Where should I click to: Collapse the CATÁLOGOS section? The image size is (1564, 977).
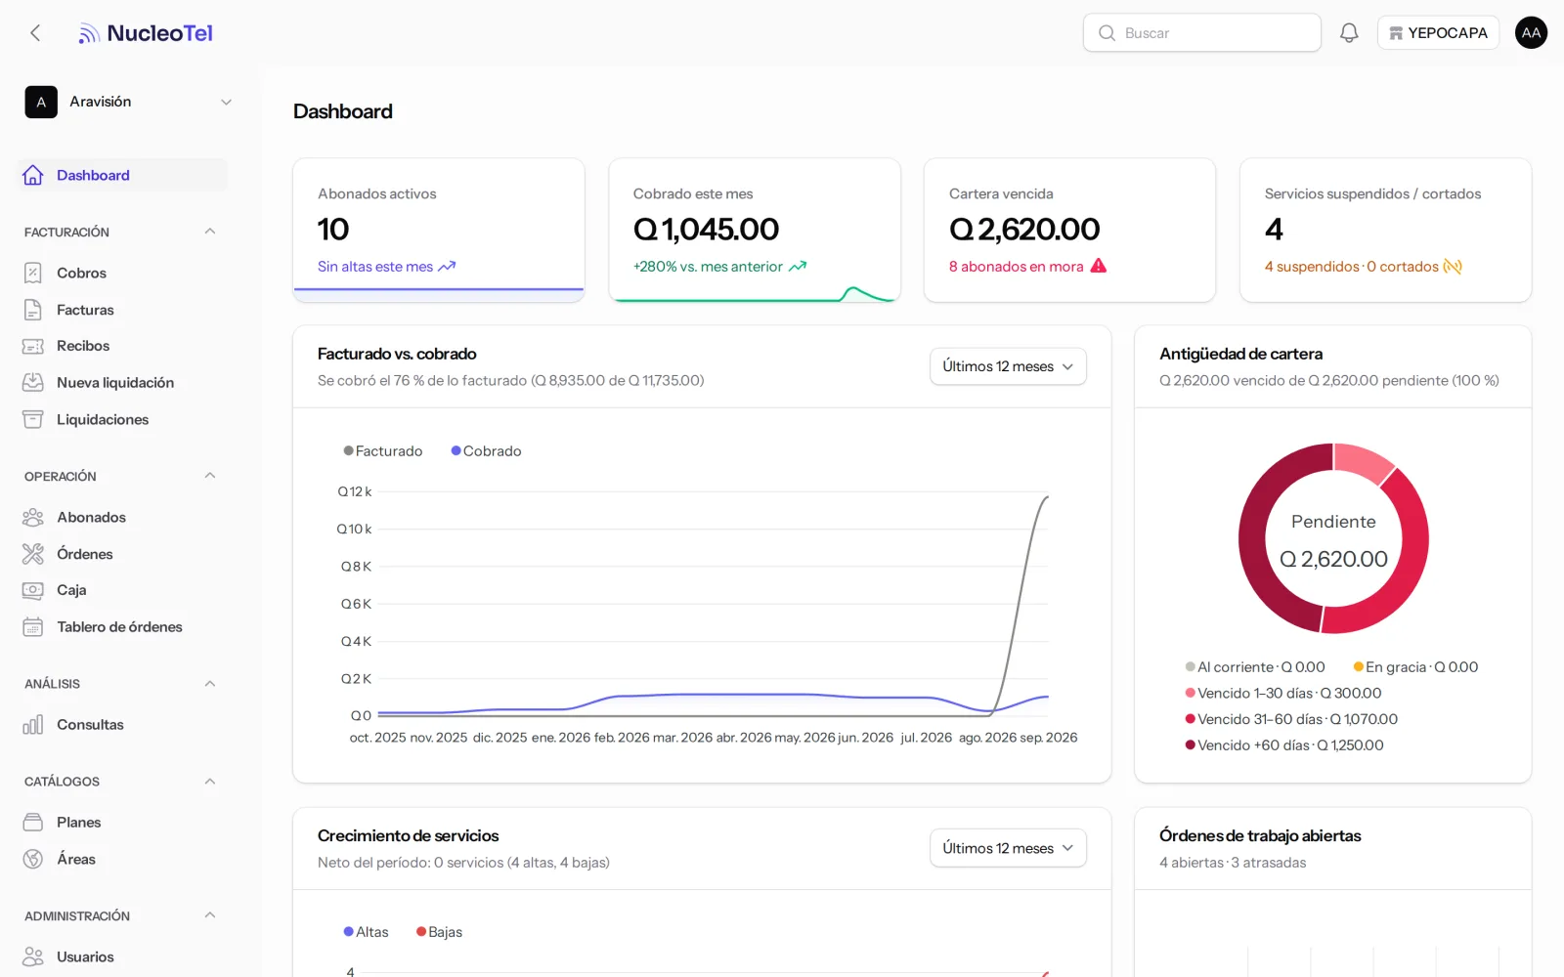209,782
